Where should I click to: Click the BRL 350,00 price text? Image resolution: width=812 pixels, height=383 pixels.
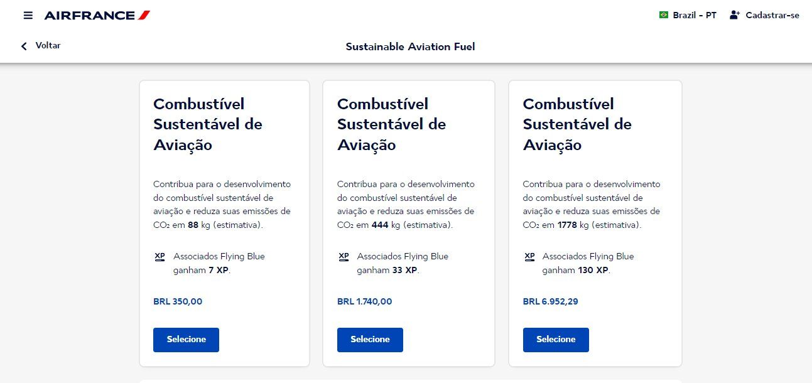[x=178, y=301]
